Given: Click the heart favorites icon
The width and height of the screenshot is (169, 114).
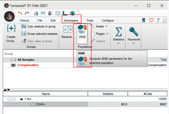Looking at the screenshot, I should (151, 20).
